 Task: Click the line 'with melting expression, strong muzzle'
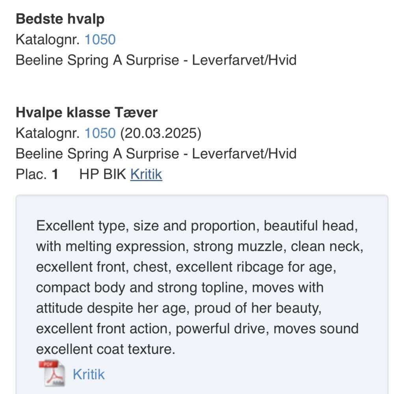[x=199, y=247]
